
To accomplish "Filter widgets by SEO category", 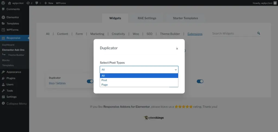I will pyautogui.click(x=149, y=34).
